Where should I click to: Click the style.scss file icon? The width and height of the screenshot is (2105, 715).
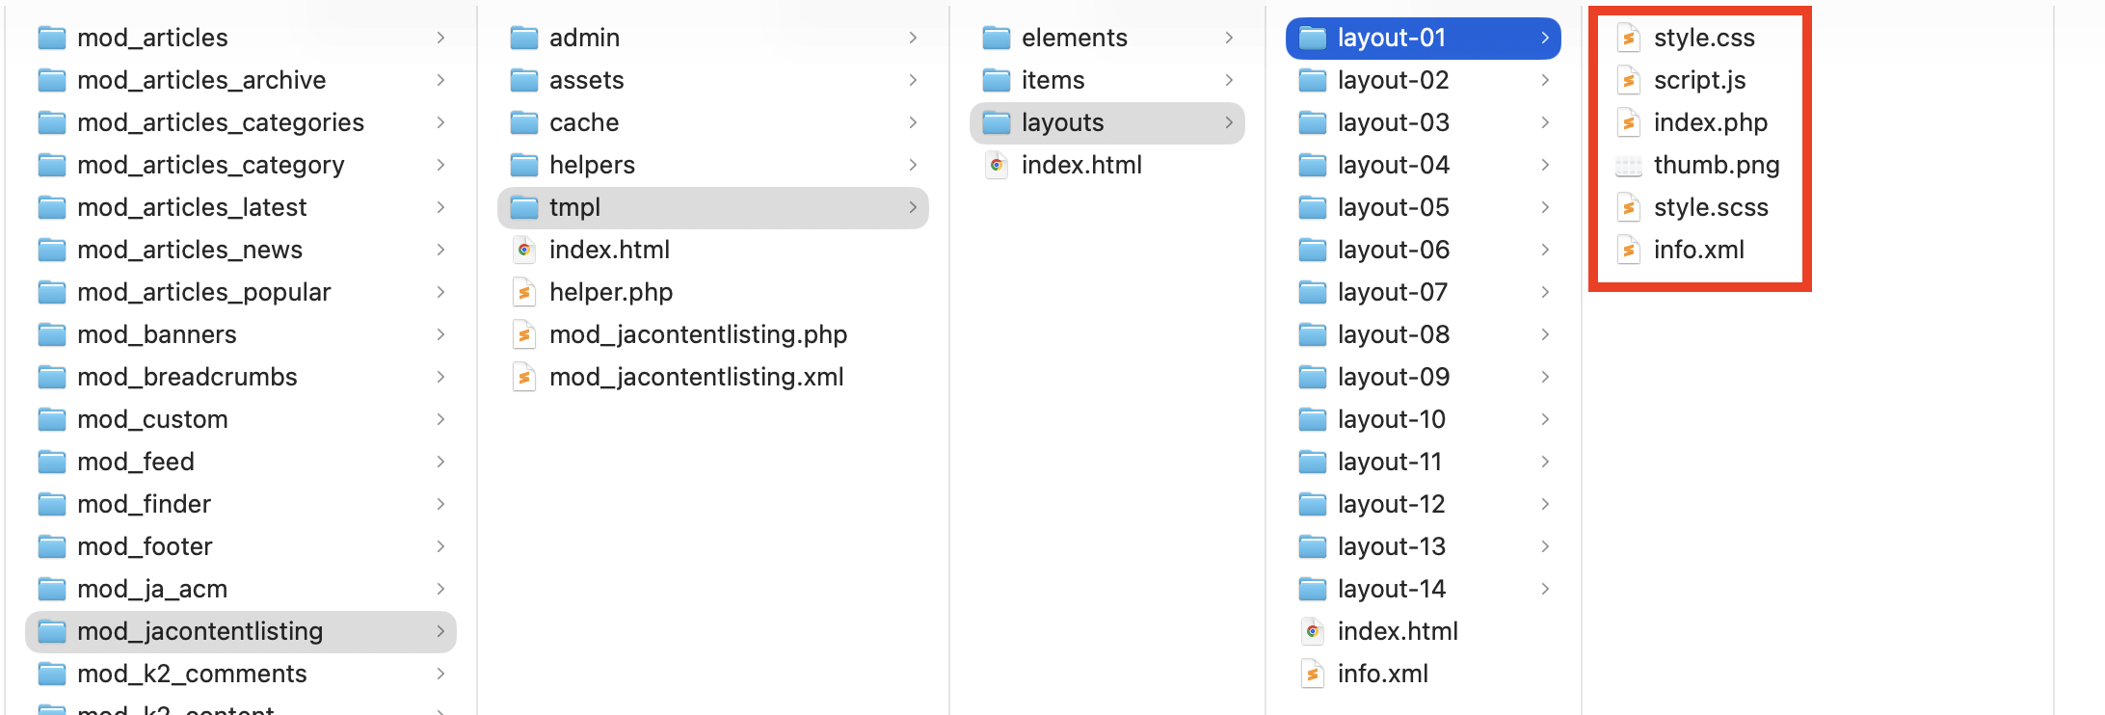click(1629, 207)
